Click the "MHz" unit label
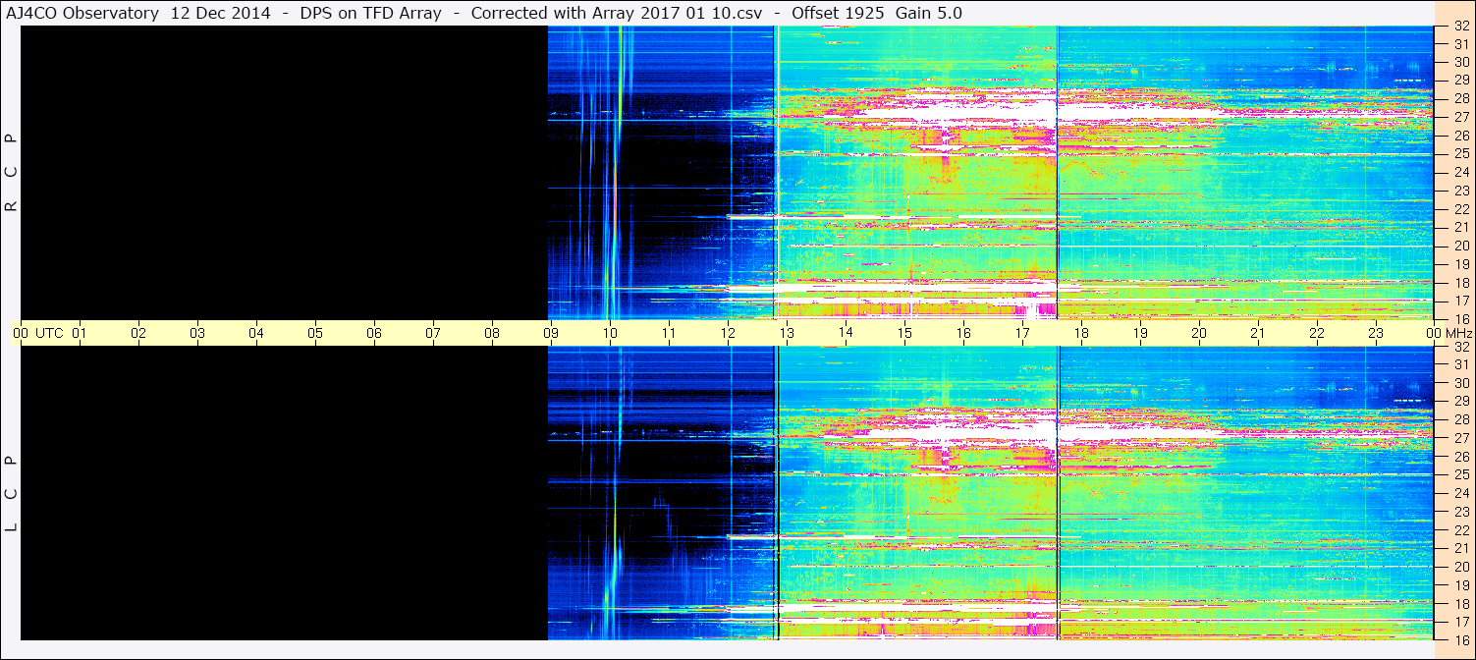 [1457, 333]
